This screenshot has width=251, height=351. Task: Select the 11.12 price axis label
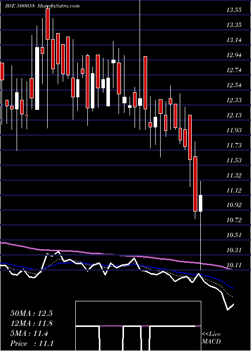pos(234,190)
